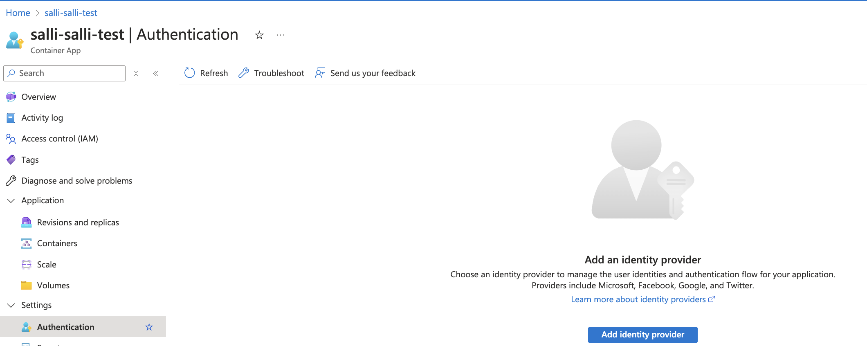Open Activity log

tap(42, 118)
